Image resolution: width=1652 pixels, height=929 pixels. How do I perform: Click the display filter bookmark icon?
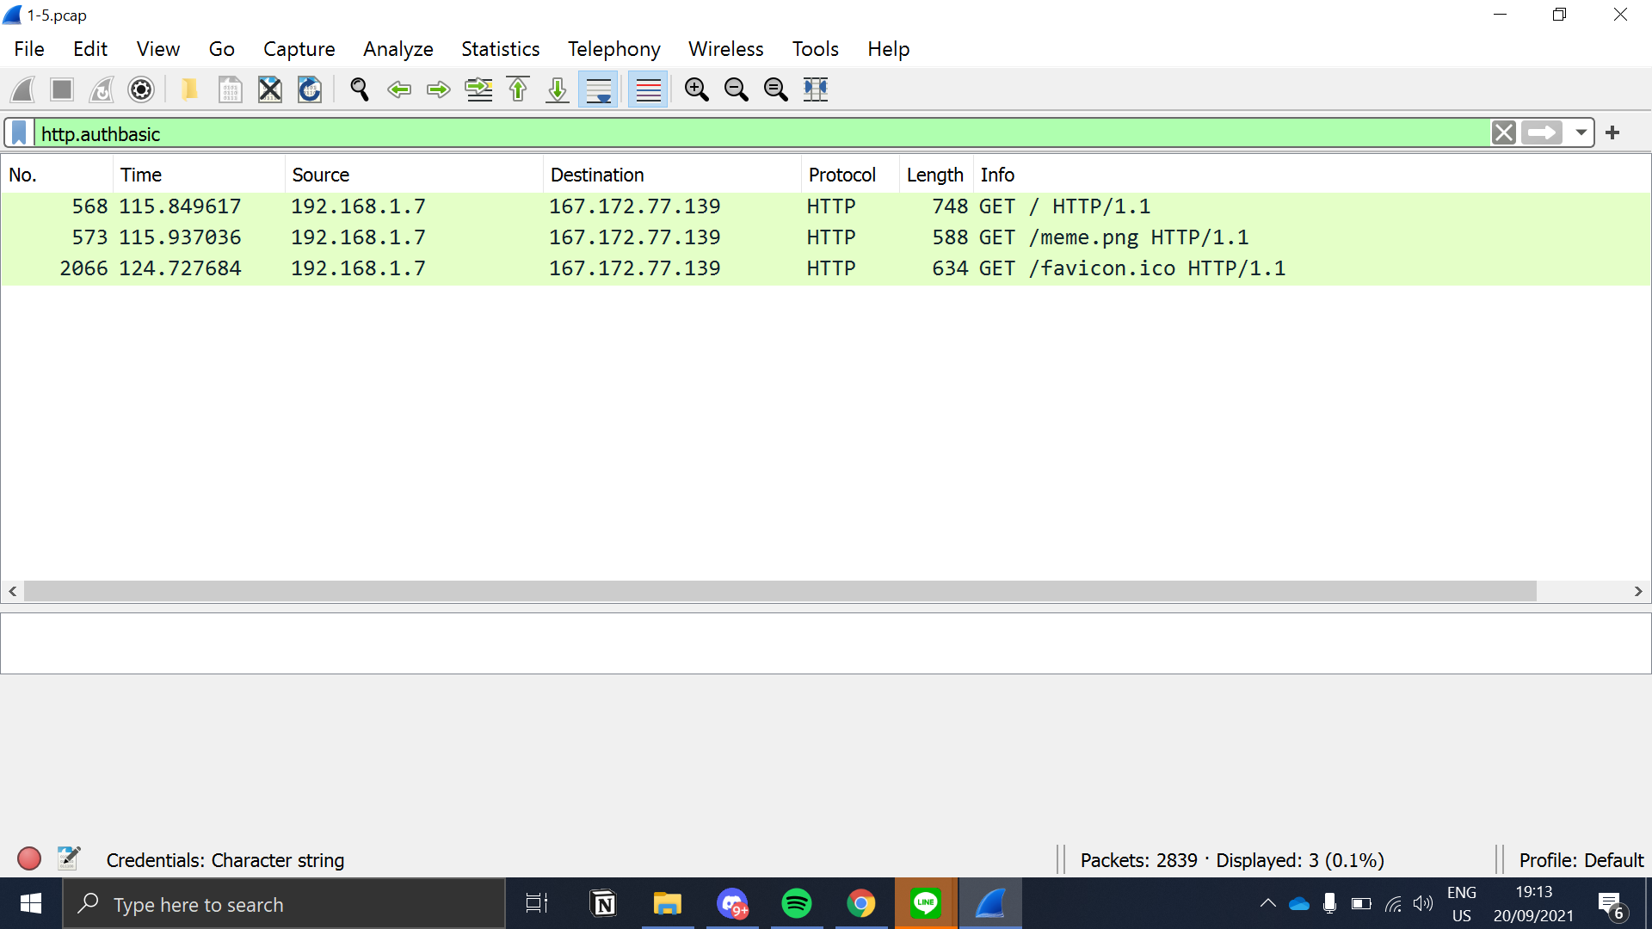[19, 132]
